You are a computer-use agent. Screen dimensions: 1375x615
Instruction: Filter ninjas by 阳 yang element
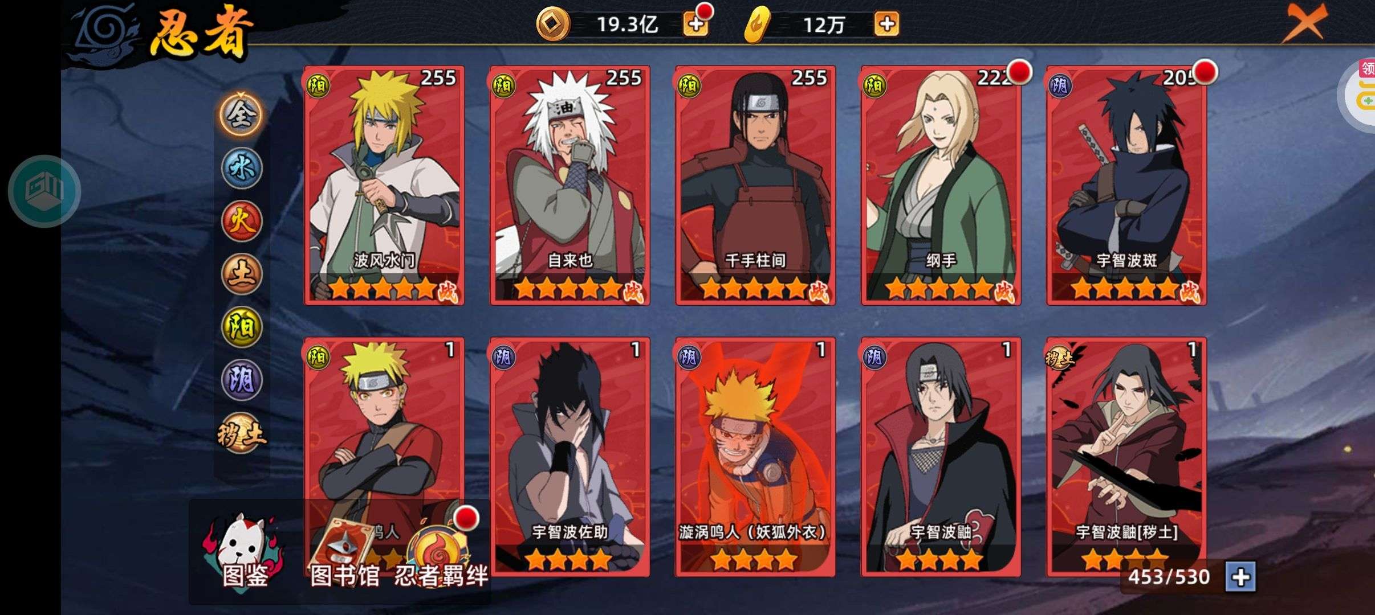click(x=242, y=327)
